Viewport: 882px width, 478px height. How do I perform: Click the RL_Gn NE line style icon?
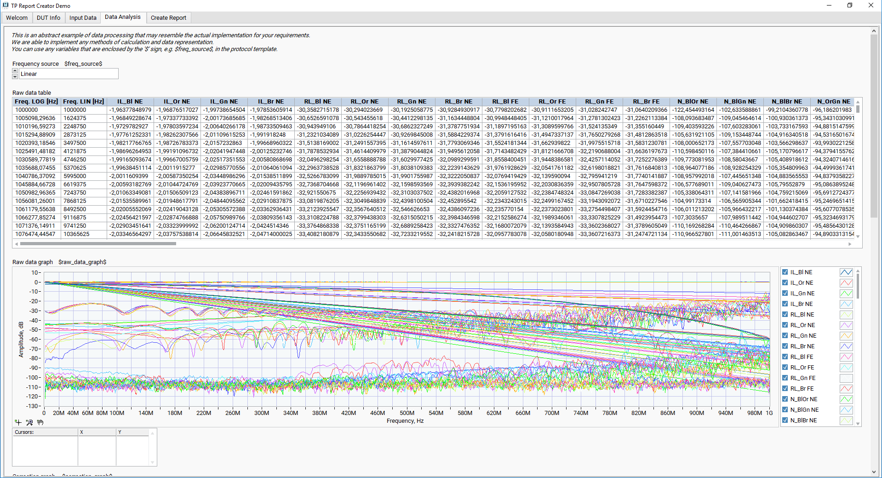point(846,336)
